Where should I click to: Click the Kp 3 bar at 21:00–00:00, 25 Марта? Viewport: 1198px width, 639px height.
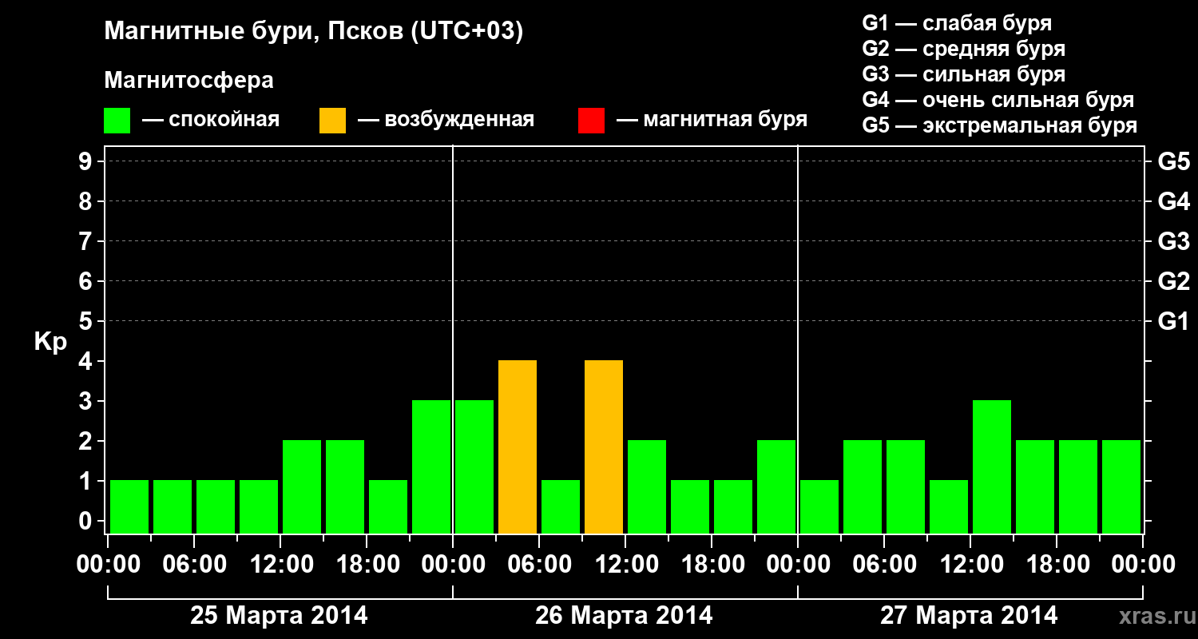coord(431,467)
